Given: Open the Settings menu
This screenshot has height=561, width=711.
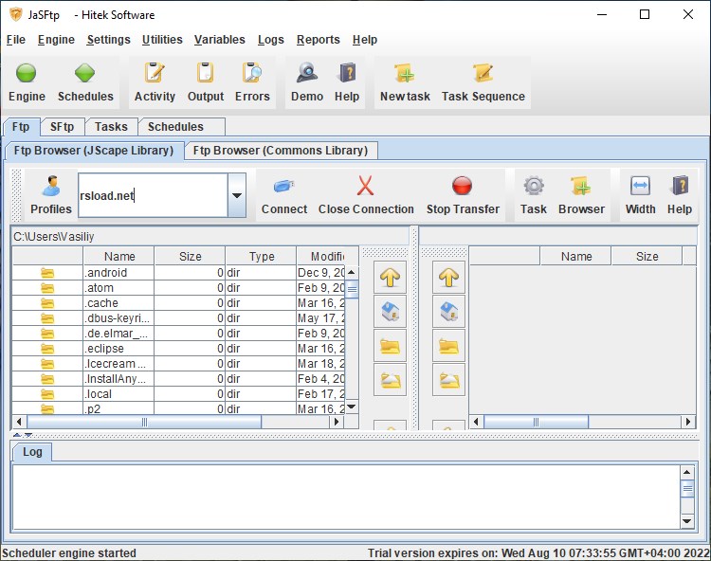Looking at the screenshot, I should 108,40.
